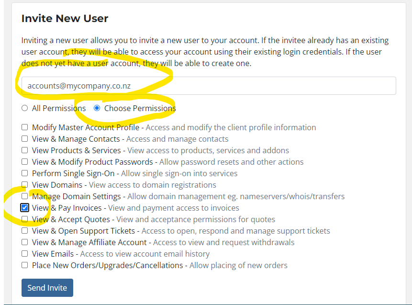Tick View & Manage Affiliate Account checkbox
Viewport: 412px width, 305px height.
[25, 242]
